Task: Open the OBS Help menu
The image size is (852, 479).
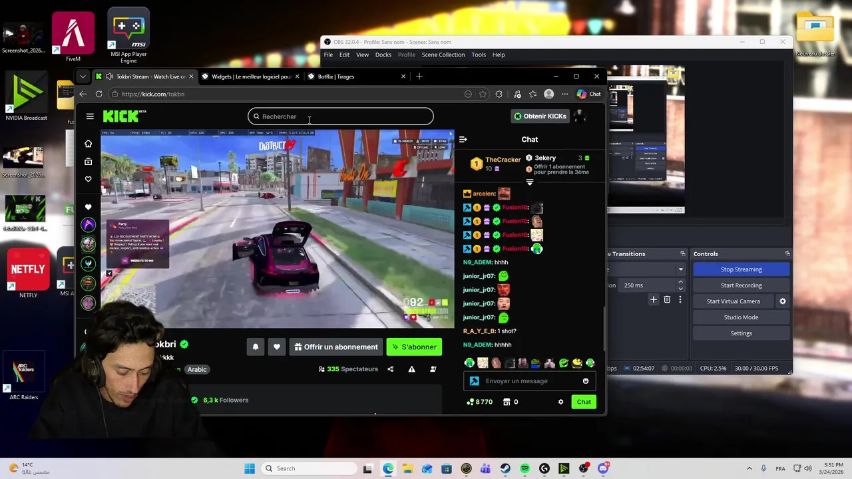Action: click(499, 55)
